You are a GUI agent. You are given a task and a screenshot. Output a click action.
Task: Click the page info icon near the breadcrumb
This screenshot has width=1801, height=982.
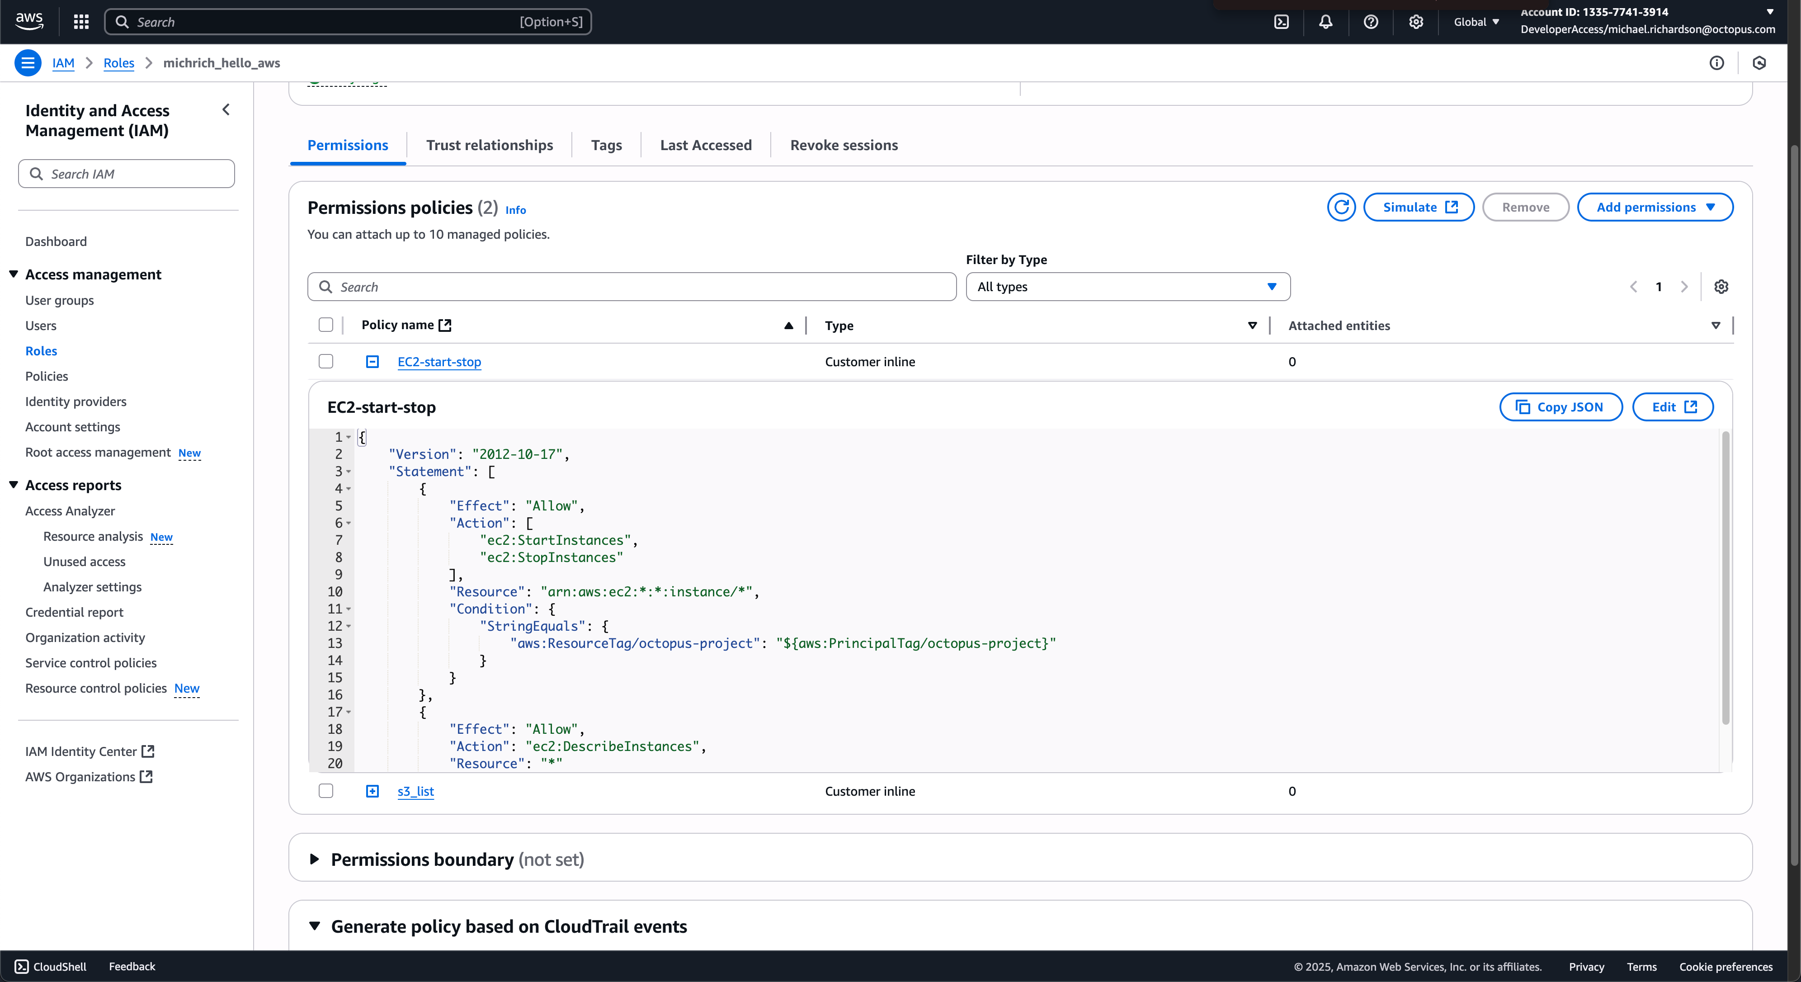(1717, 62)
